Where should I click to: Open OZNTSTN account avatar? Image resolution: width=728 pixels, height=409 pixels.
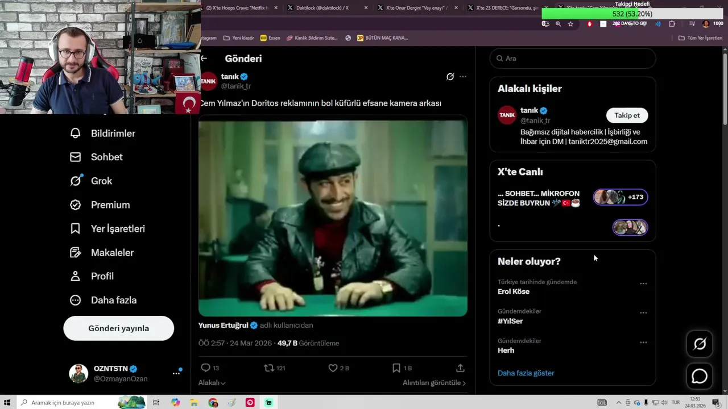tap(78, 373)
